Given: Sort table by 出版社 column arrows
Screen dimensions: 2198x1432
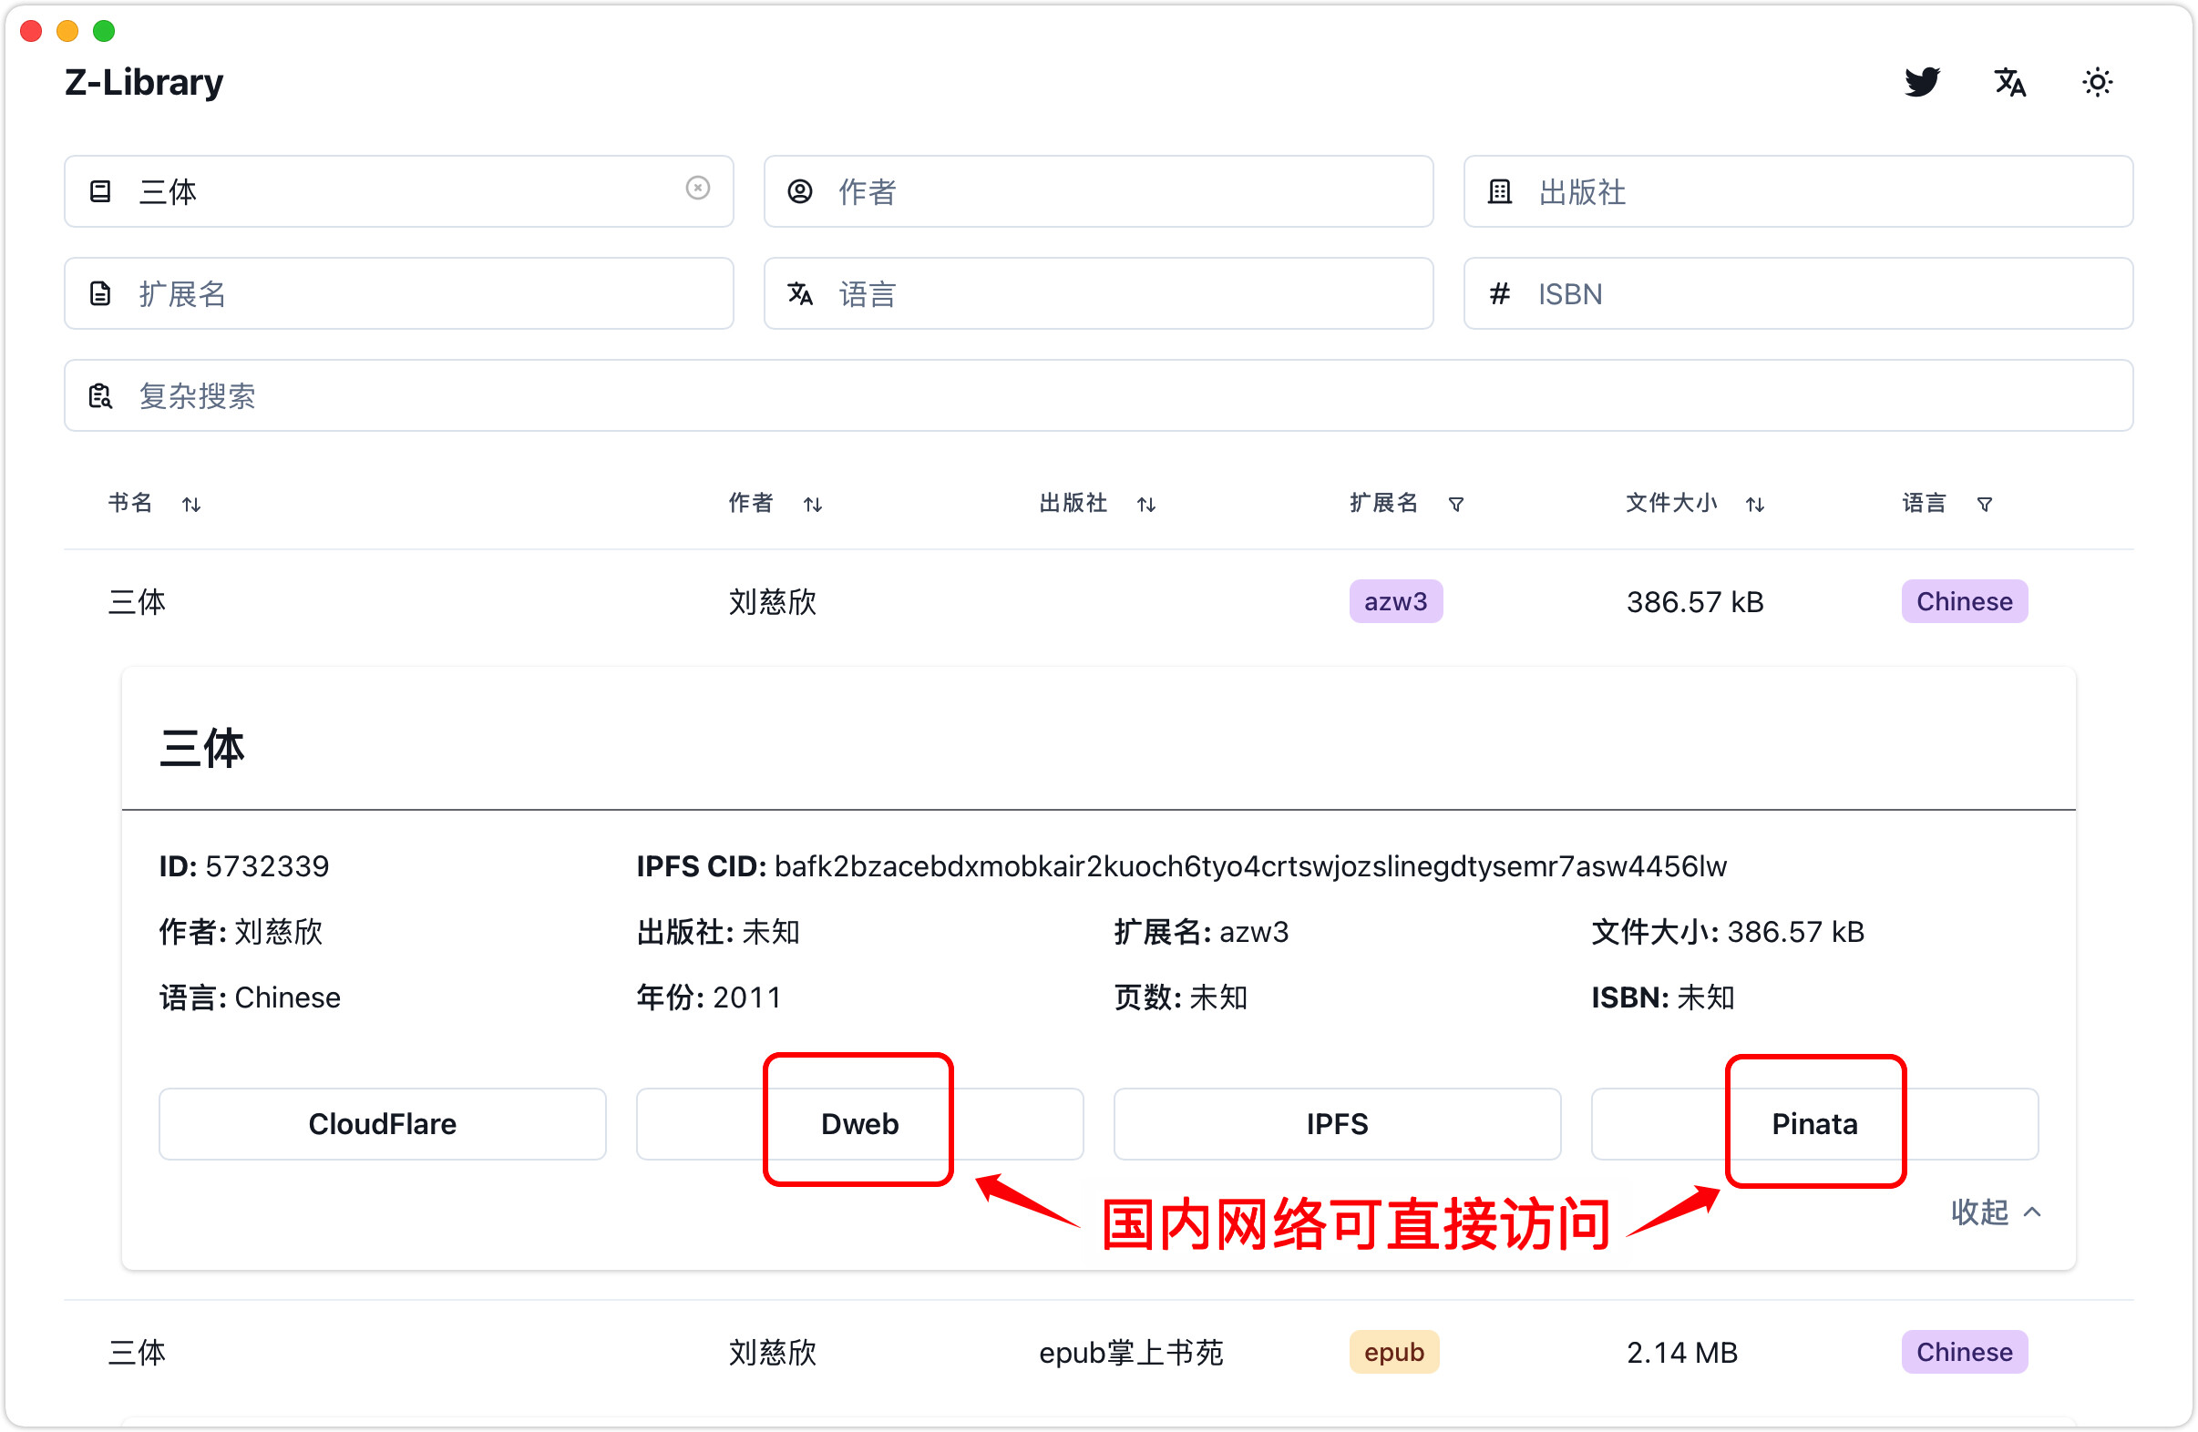Looking at the screenshot, I should pos(1146,504).
